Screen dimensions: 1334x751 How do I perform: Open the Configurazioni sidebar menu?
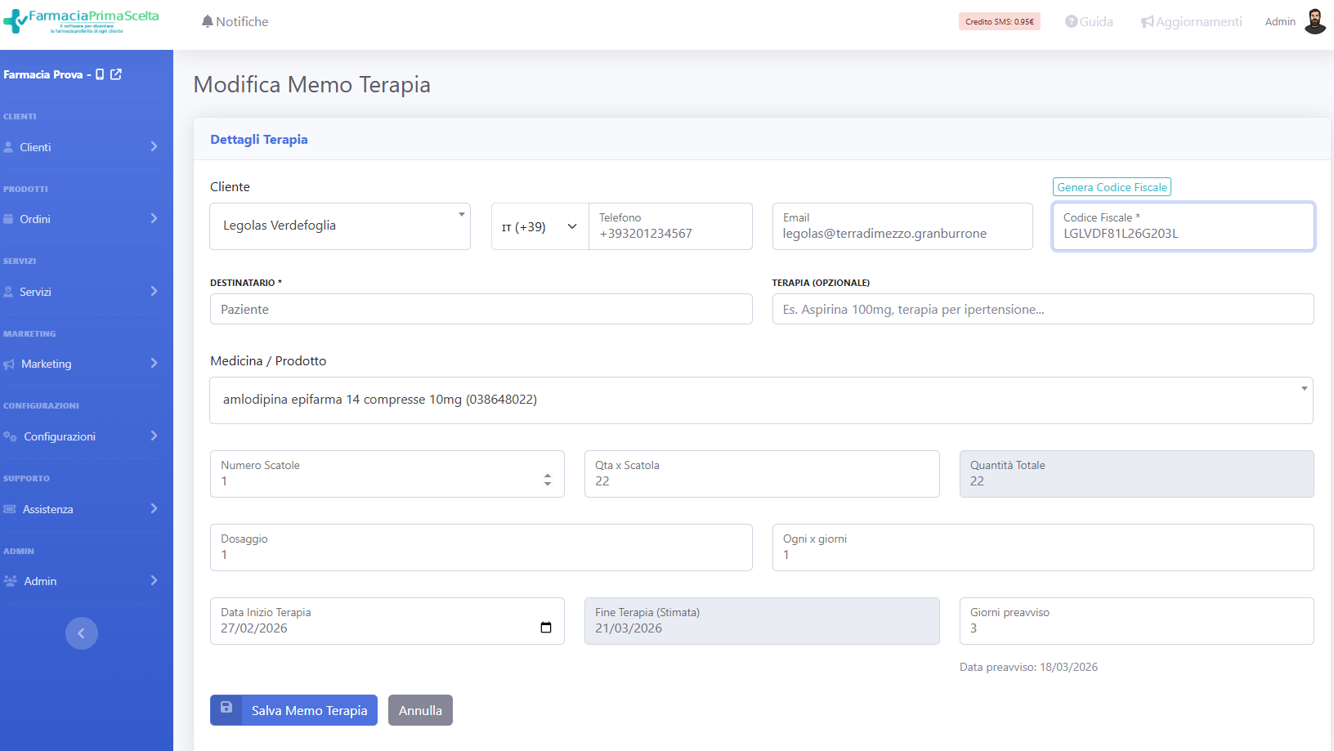coord(82,436)
